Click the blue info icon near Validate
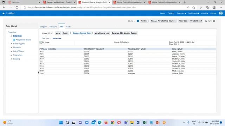The width and height of the screenshot is (225, 126). click(x=138, y=21)
